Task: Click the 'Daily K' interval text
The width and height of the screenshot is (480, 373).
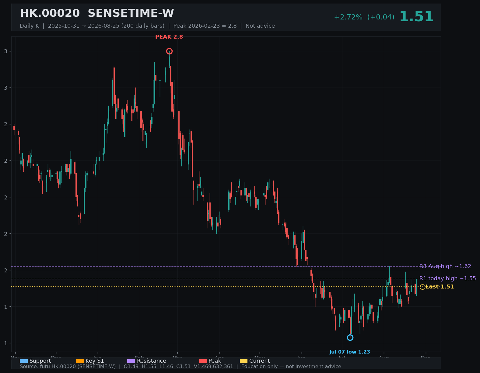Action: tap(30, 26)
